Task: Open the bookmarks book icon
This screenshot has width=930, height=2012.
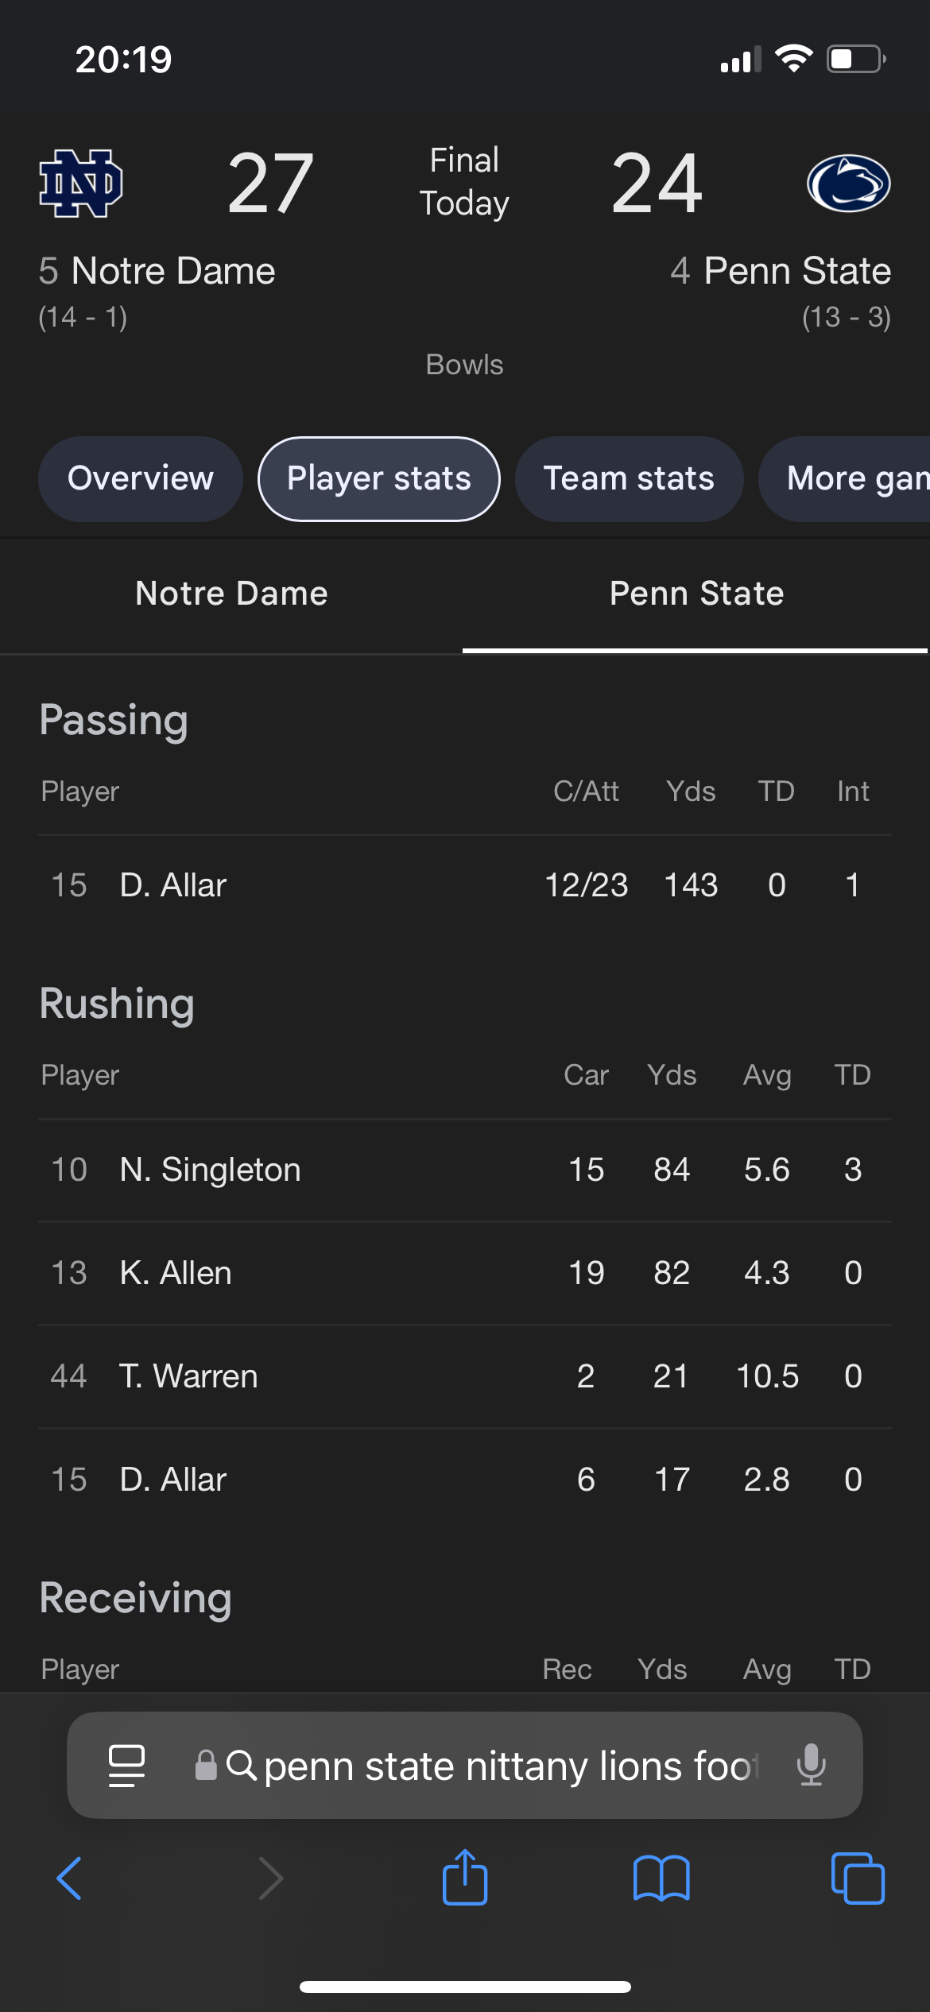Action: pos(661,1879)
